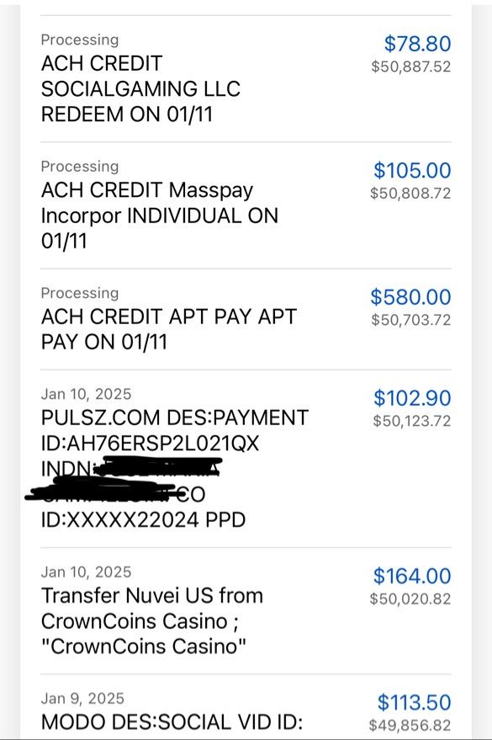This screenshot has width=492, height=740.
Task: Select running balance $50,123.72
Action: (x=412, y=420)
